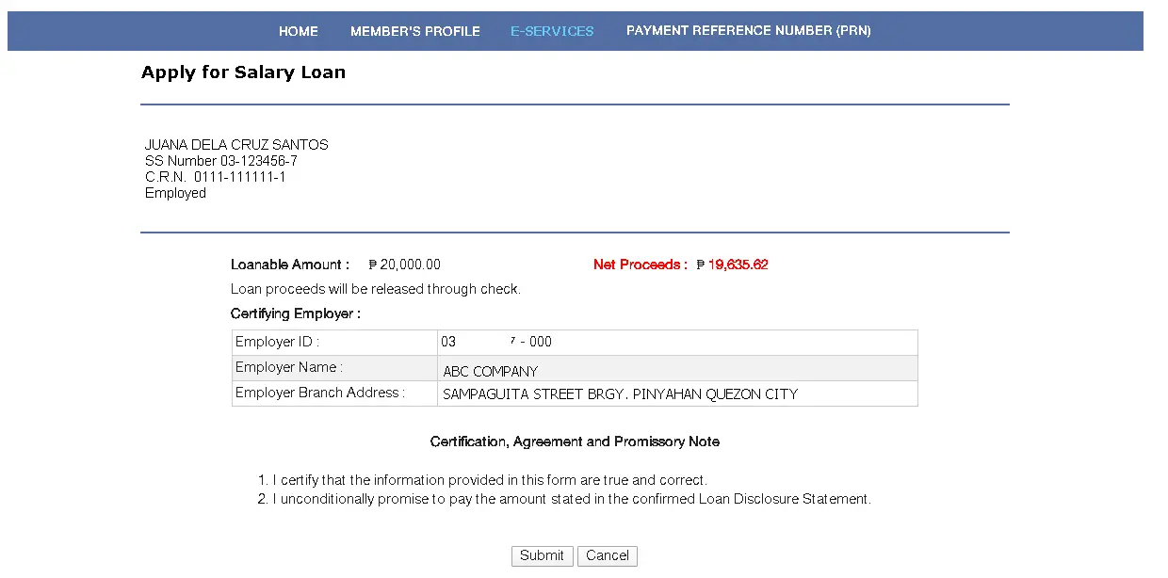Click the check release notice text
Image resolution: width=1168 pixels, height=578 pixels.
(375, 289)
